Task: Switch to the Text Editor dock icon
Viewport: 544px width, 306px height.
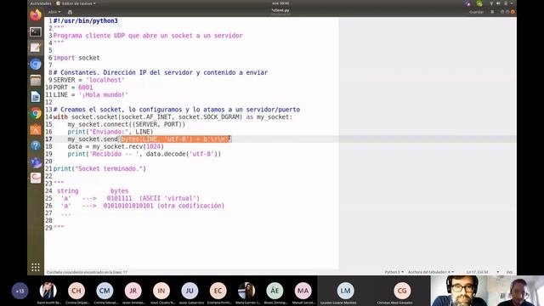Action: pos(36,48)
